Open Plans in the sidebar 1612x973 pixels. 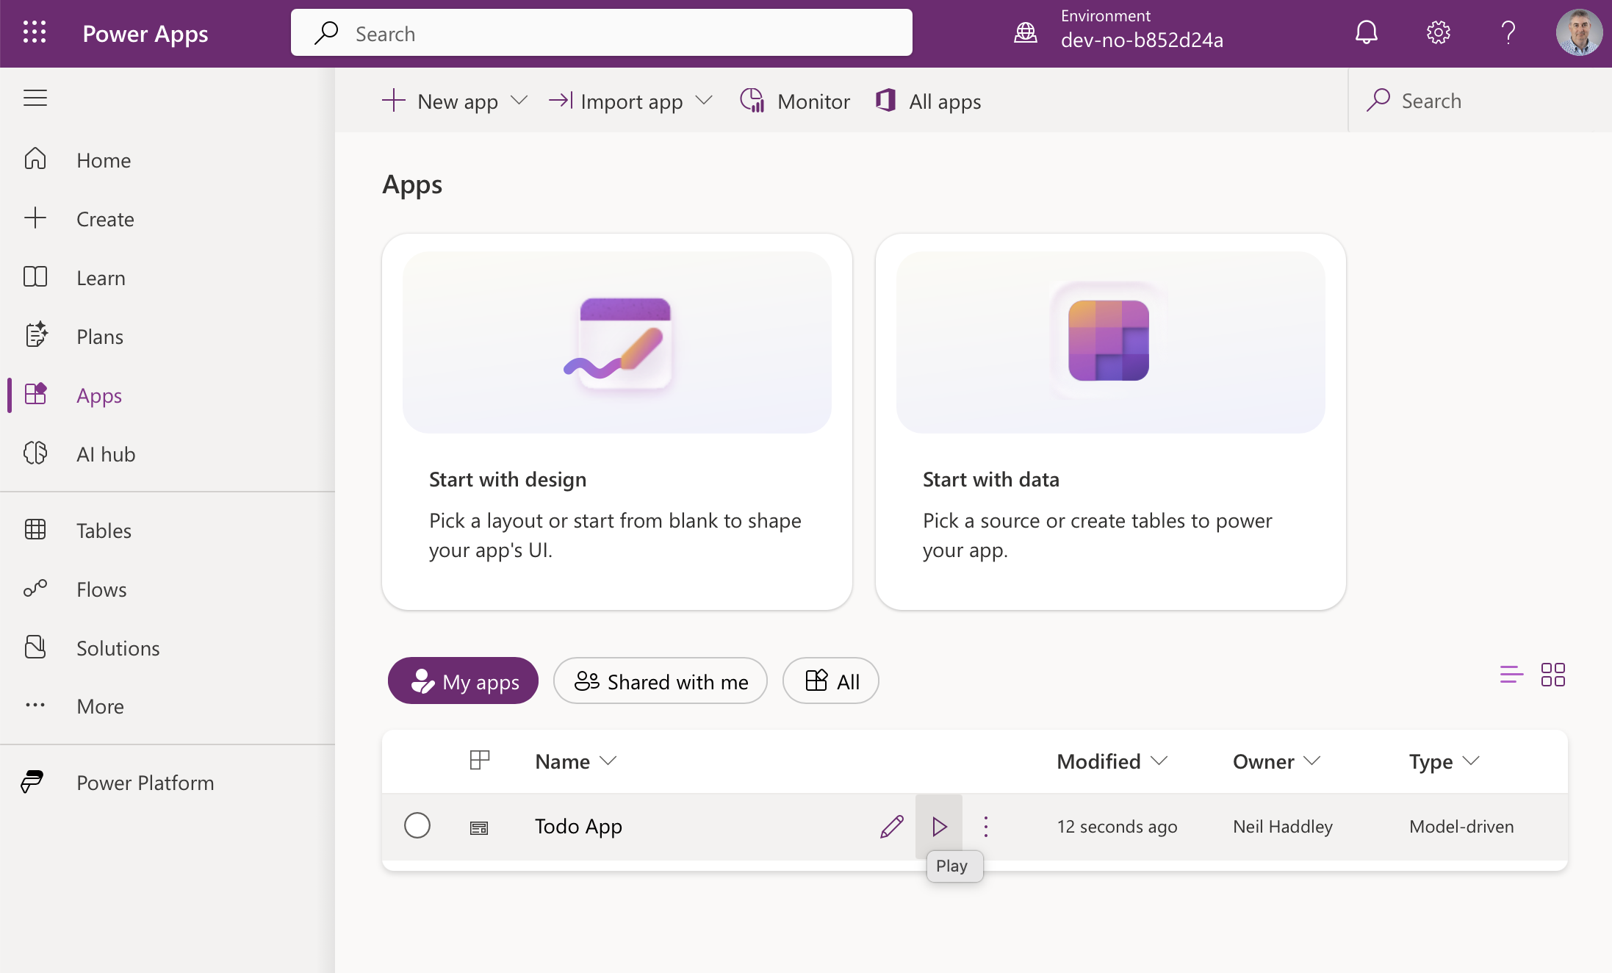coord(168,337)
